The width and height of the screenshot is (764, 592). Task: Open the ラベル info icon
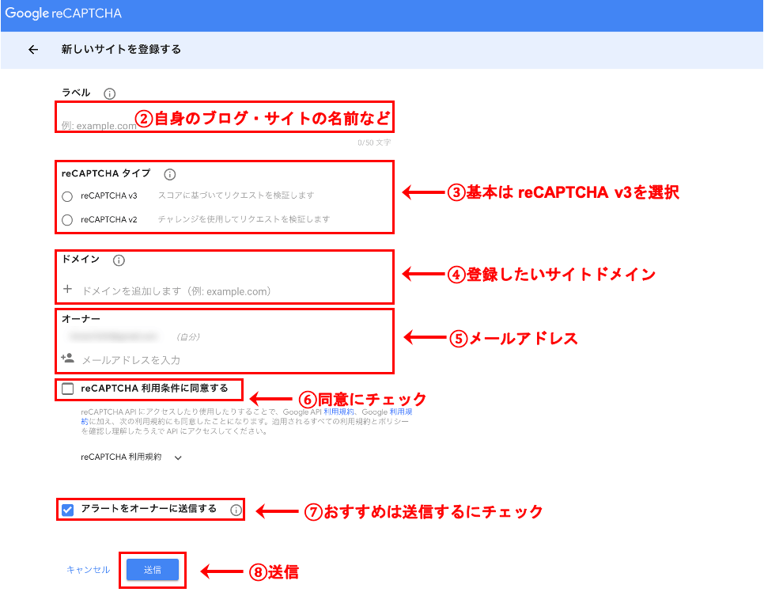click(x=110, y=93)
